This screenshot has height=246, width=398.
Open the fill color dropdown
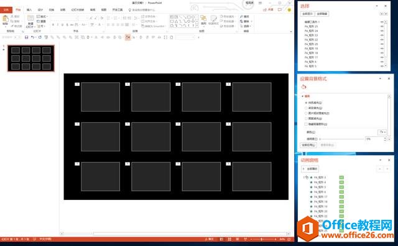coord(382,132)
